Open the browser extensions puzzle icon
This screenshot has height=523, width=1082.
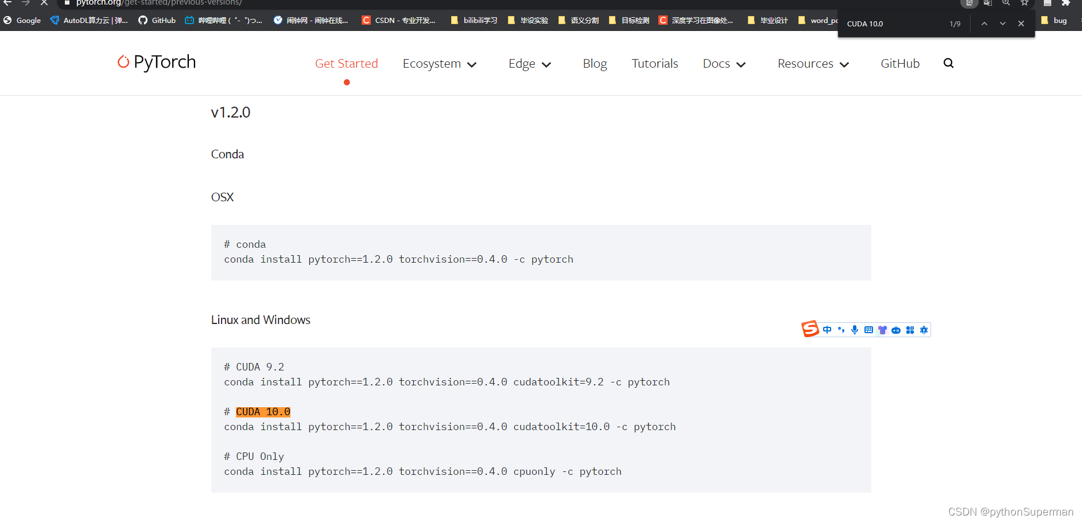pyautogui.click(x=1066, y=3)
